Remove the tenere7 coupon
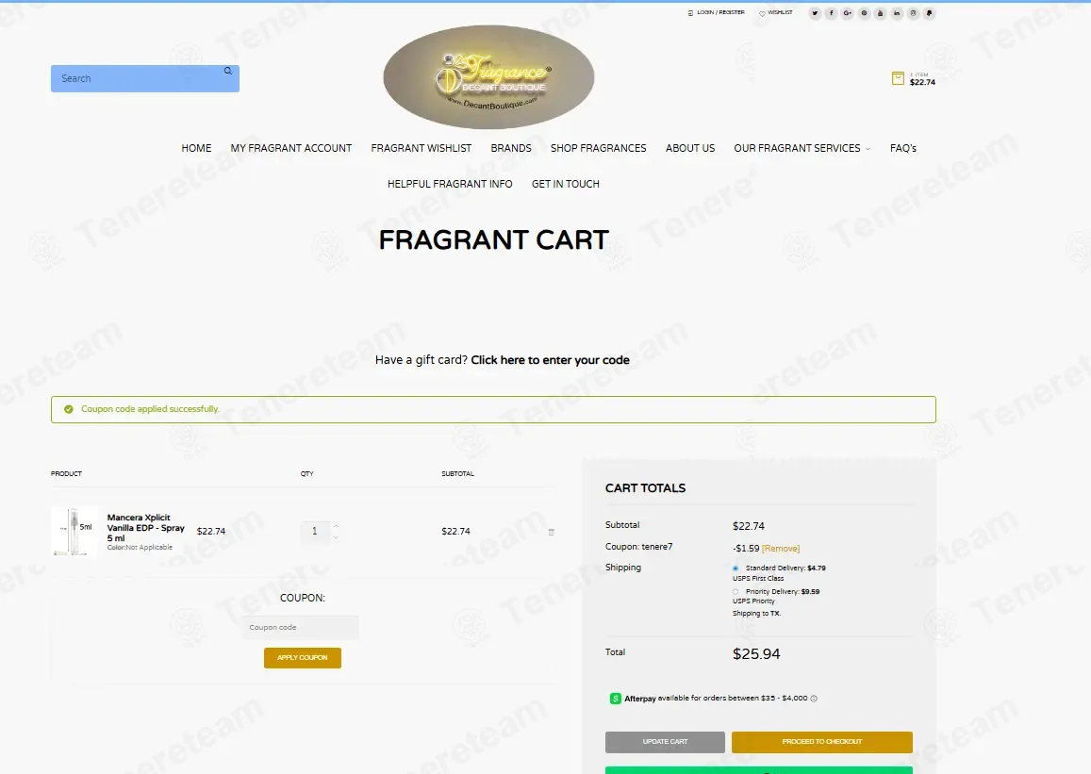 pyautogui.click(x=781, y=549)
